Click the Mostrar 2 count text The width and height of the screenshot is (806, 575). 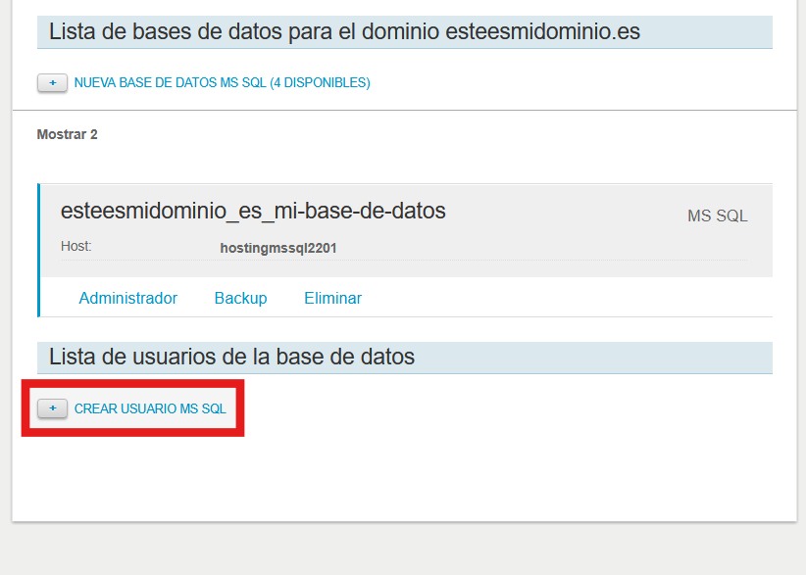pos(67,134)
